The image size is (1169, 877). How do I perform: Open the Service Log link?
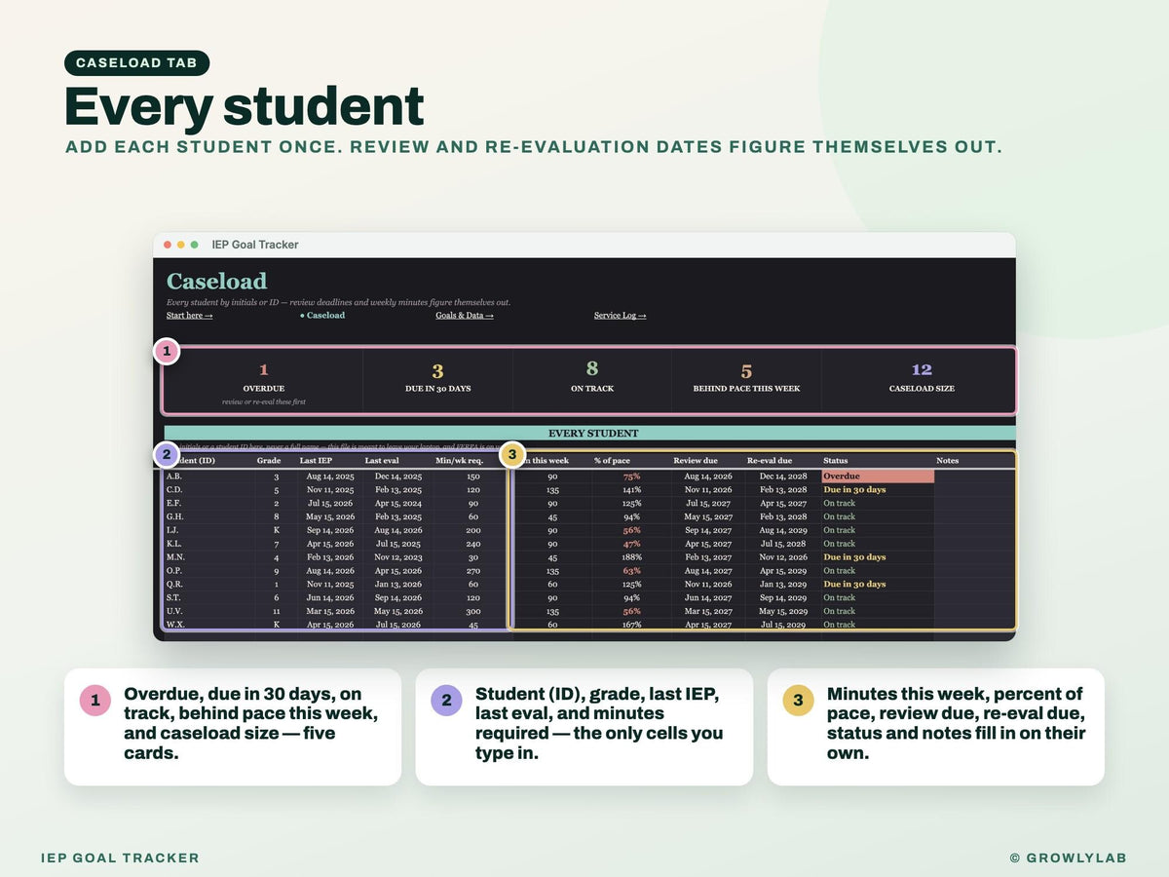point(621,316)
